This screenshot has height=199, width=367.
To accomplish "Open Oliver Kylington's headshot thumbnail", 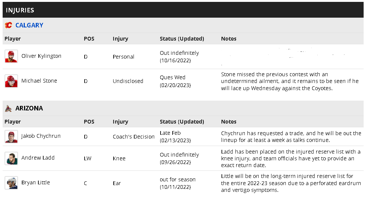I will pyautogui.click(x=11, y=56).
